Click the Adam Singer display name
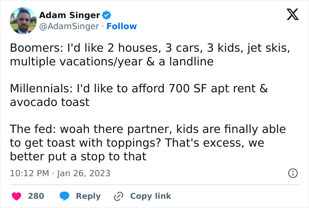309x208 pixels. pyautogui.click(x=69, y=15)
